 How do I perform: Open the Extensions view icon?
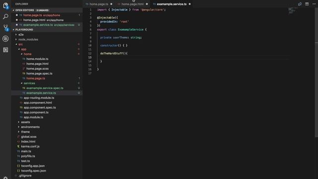point(5,50)
